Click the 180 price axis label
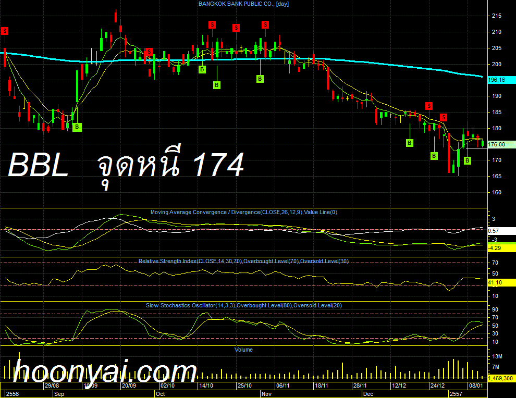Viewport: 516px width, 398px height. click(497, 128)
